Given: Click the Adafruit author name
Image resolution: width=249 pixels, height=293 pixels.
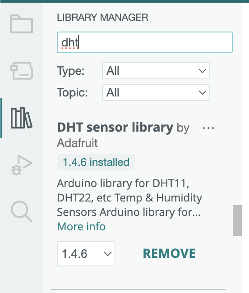Looking at the screenshot, I should (x=77, y=143).
